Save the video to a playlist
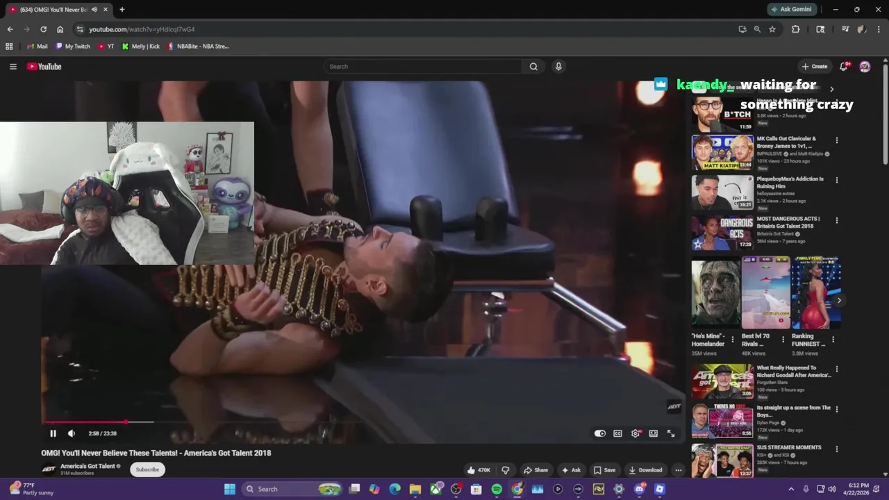Viewport: 889px width, 500px height. [604, 470]
